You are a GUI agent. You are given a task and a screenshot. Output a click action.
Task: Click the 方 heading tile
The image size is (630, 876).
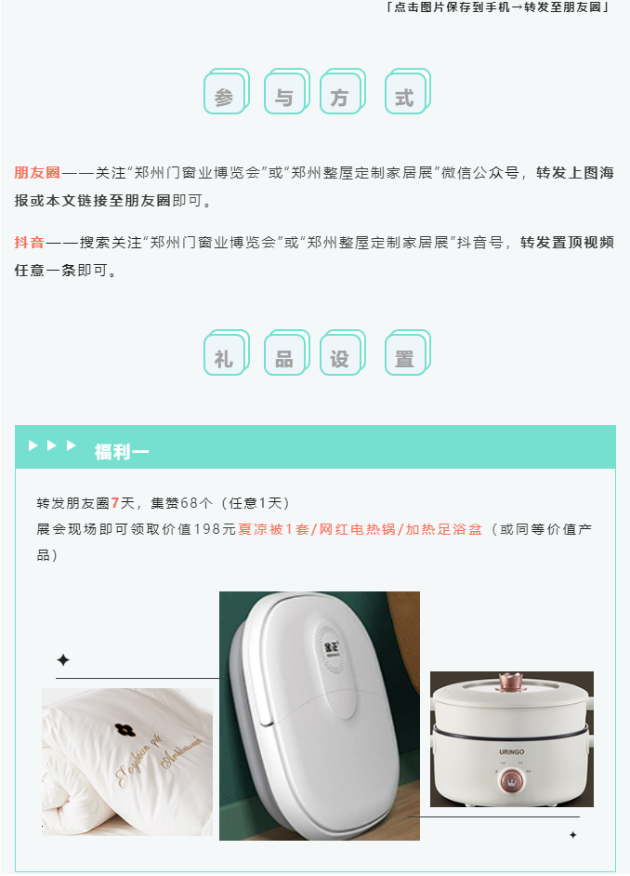342,92
